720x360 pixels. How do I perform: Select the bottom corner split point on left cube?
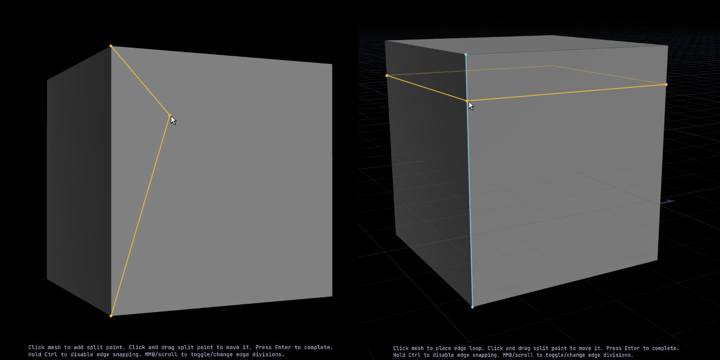(111, 316)
